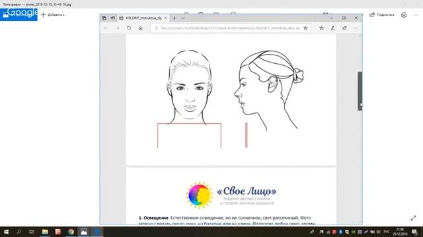Viewport: 423px width, 237px height.
Task: Open Edge Settings and more menu
Action: click(356, 28)
